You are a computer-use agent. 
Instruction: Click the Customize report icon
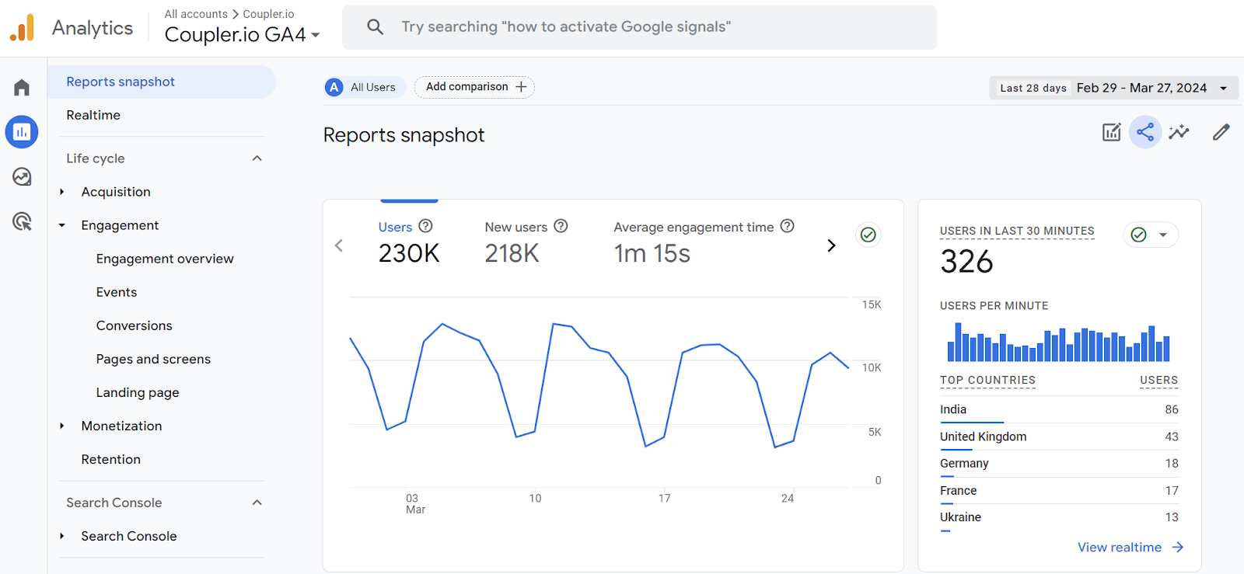1112,132
